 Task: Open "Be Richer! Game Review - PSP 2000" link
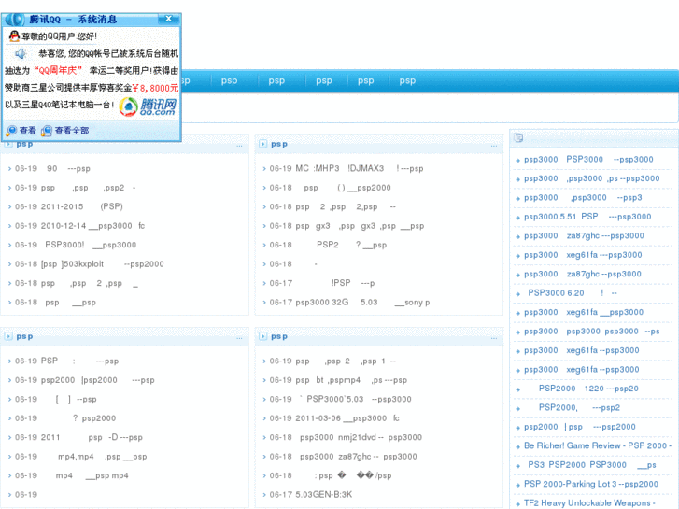tap(597, 445)
